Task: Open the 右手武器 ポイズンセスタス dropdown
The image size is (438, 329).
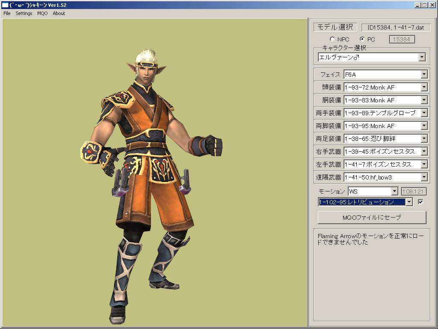Action: pyautogui.click(x=385, y=151)
